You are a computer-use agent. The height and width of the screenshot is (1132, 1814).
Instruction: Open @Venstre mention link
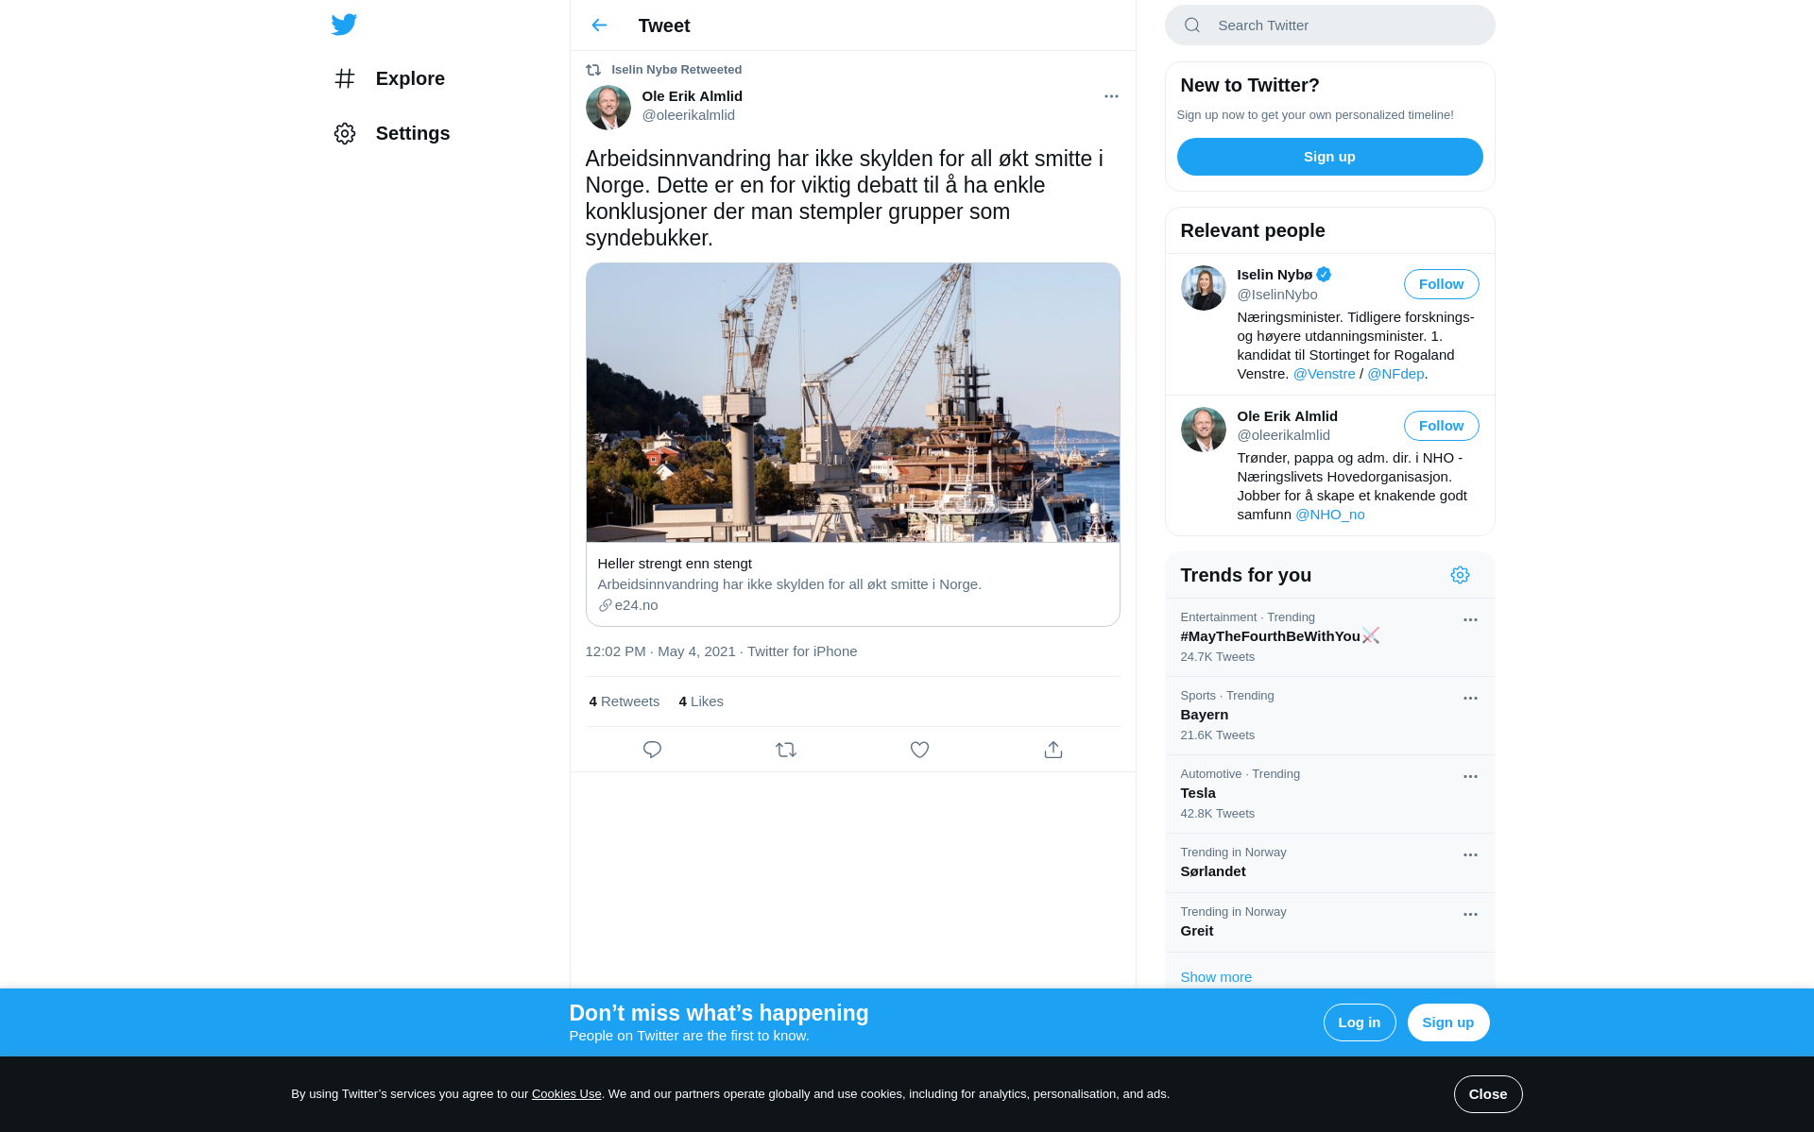[x=1324, y=374]
